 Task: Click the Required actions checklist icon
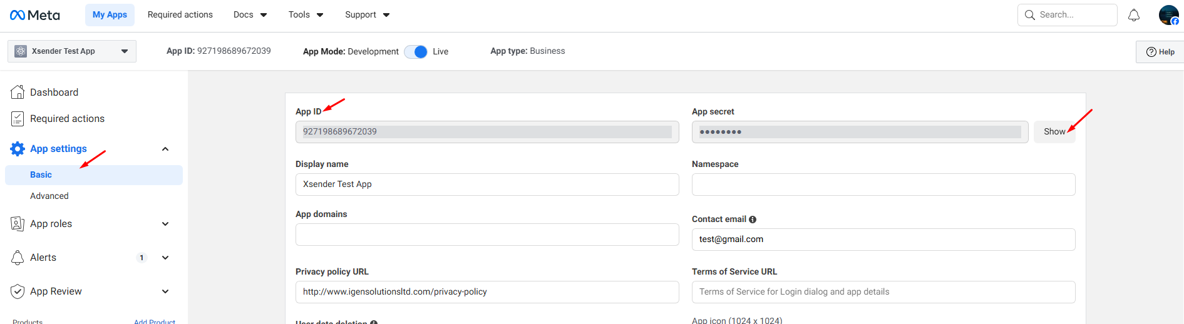tap(18, 119)
